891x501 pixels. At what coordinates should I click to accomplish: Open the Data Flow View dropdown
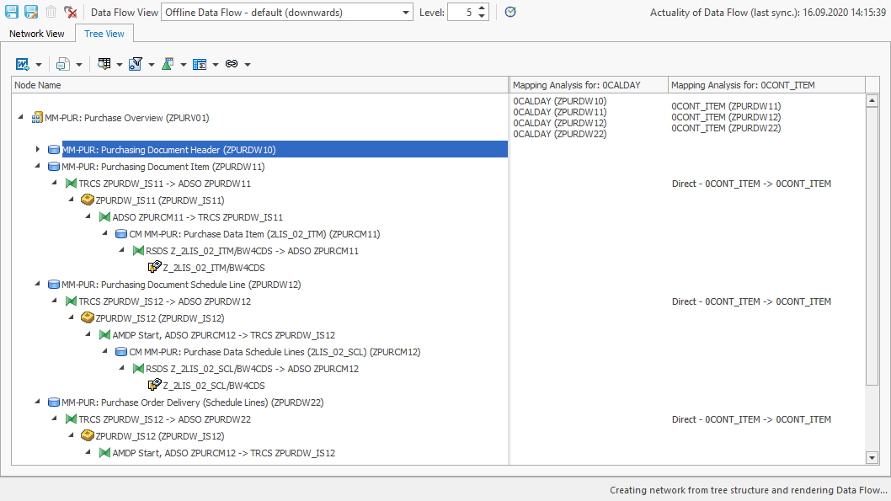[x=405, y=12]
